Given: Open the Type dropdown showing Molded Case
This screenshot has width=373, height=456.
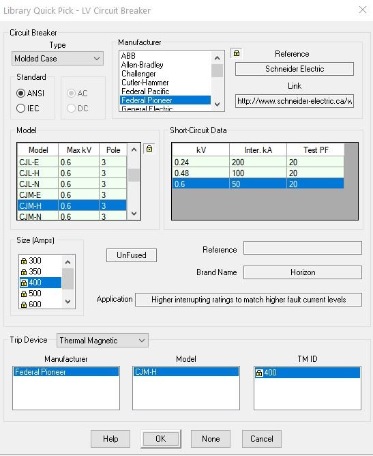Looking at the screenshot, I should click(57, 59).
